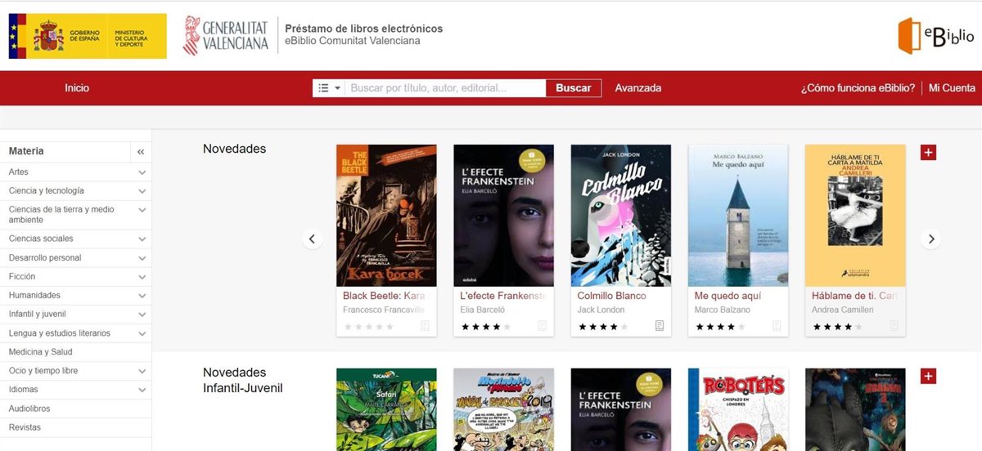Click the plus icon beside Novedades Infantil-Juvenil

pyautogui.click(x=928, y=376)
